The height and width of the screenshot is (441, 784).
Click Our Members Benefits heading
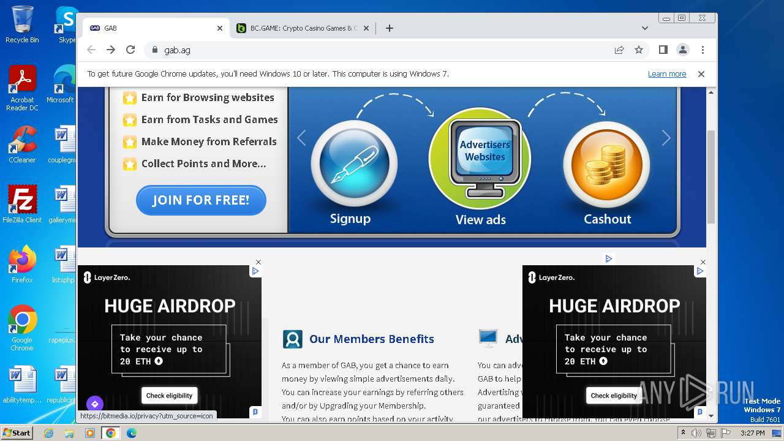(x=372, y=339)
